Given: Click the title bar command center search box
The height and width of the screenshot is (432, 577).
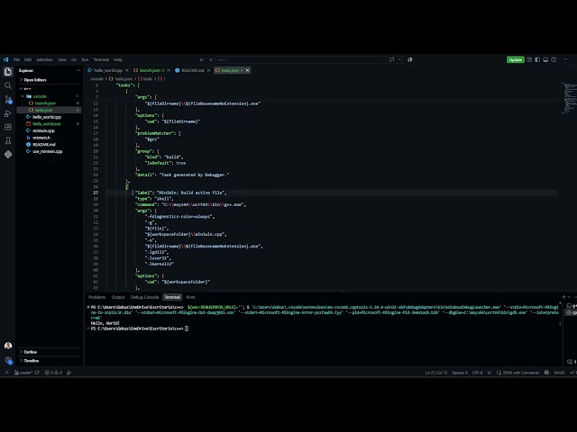Looking at the screenshot, I should [300, 59].
